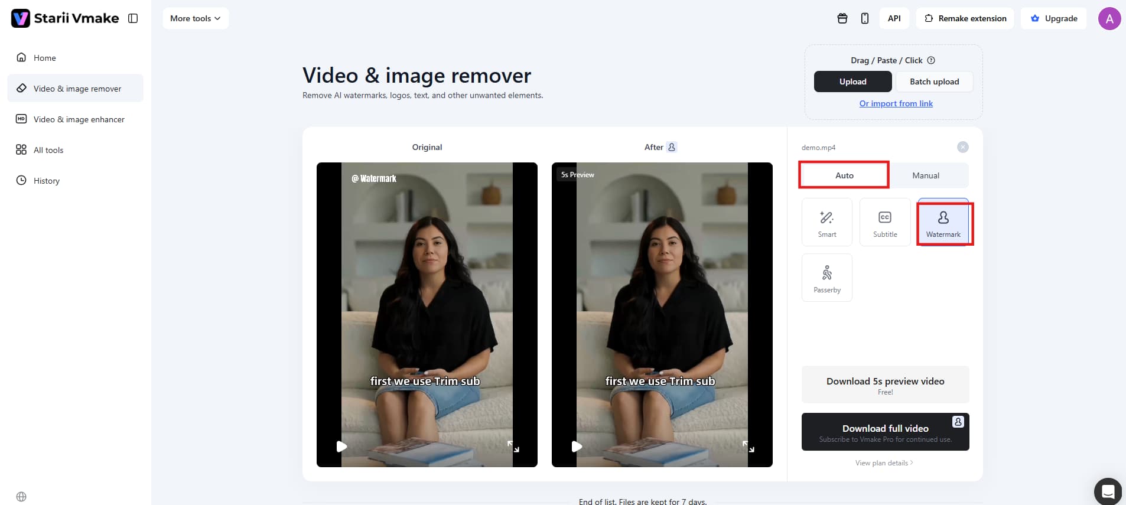Click the Original video thumbnail

click(427, 315)
